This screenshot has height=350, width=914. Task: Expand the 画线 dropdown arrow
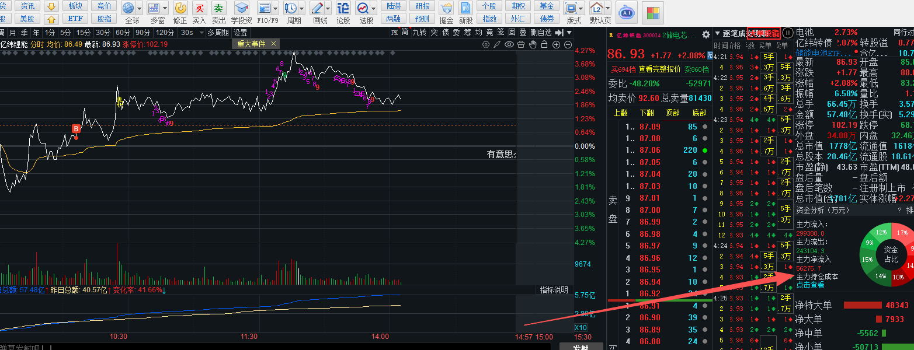(x=328, y=8)
